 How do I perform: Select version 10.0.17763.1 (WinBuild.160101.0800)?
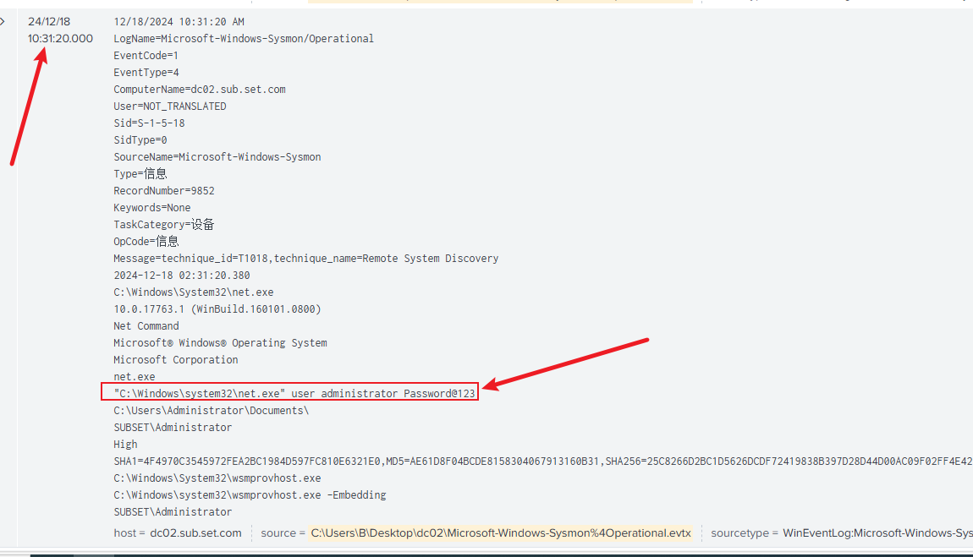pyautogui.click(x=217, y=309)
